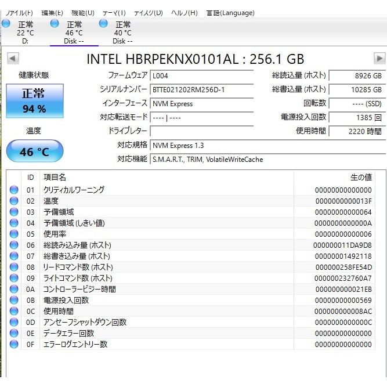Screen dimensions: 387x387
Task: Select 総読み込み量 (ホスト) attribute name
Action: tap(77, 245)
